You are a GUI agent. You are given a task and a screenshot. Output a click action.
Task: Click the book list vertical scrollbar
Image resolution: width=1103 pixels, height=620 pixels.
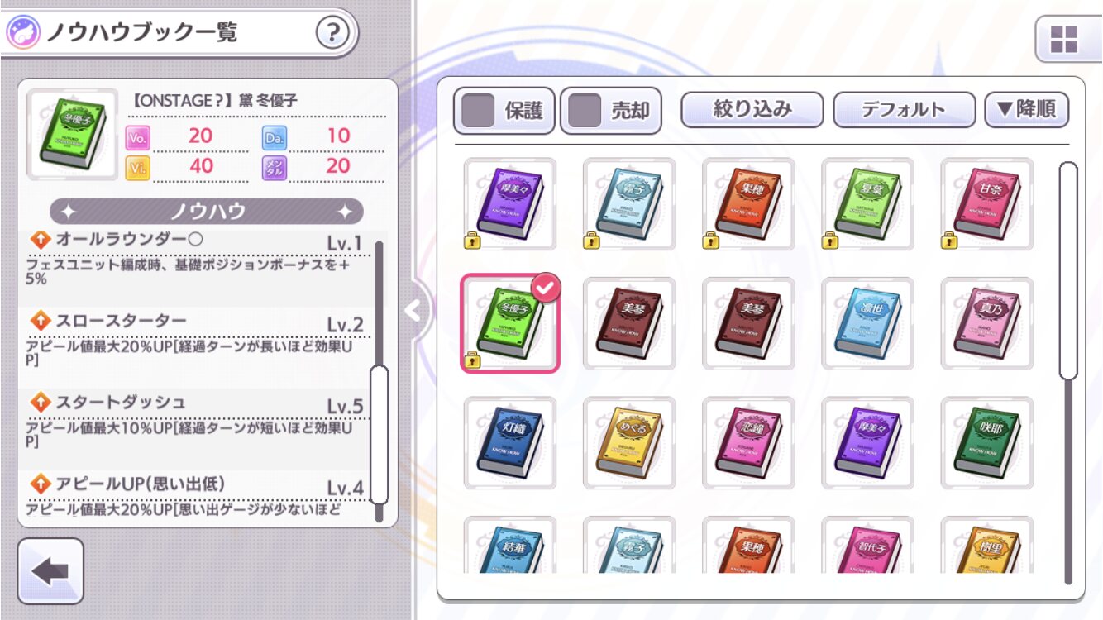(x=1068, y=372)
